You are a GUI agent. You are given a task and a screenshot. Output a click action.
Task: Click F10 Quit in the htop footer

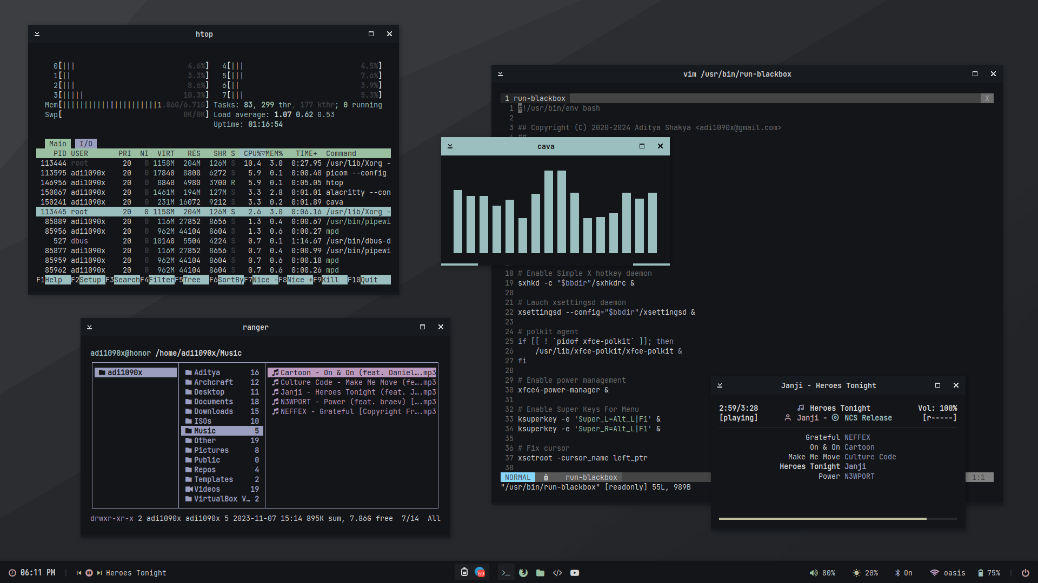click(x=370, y=280)
